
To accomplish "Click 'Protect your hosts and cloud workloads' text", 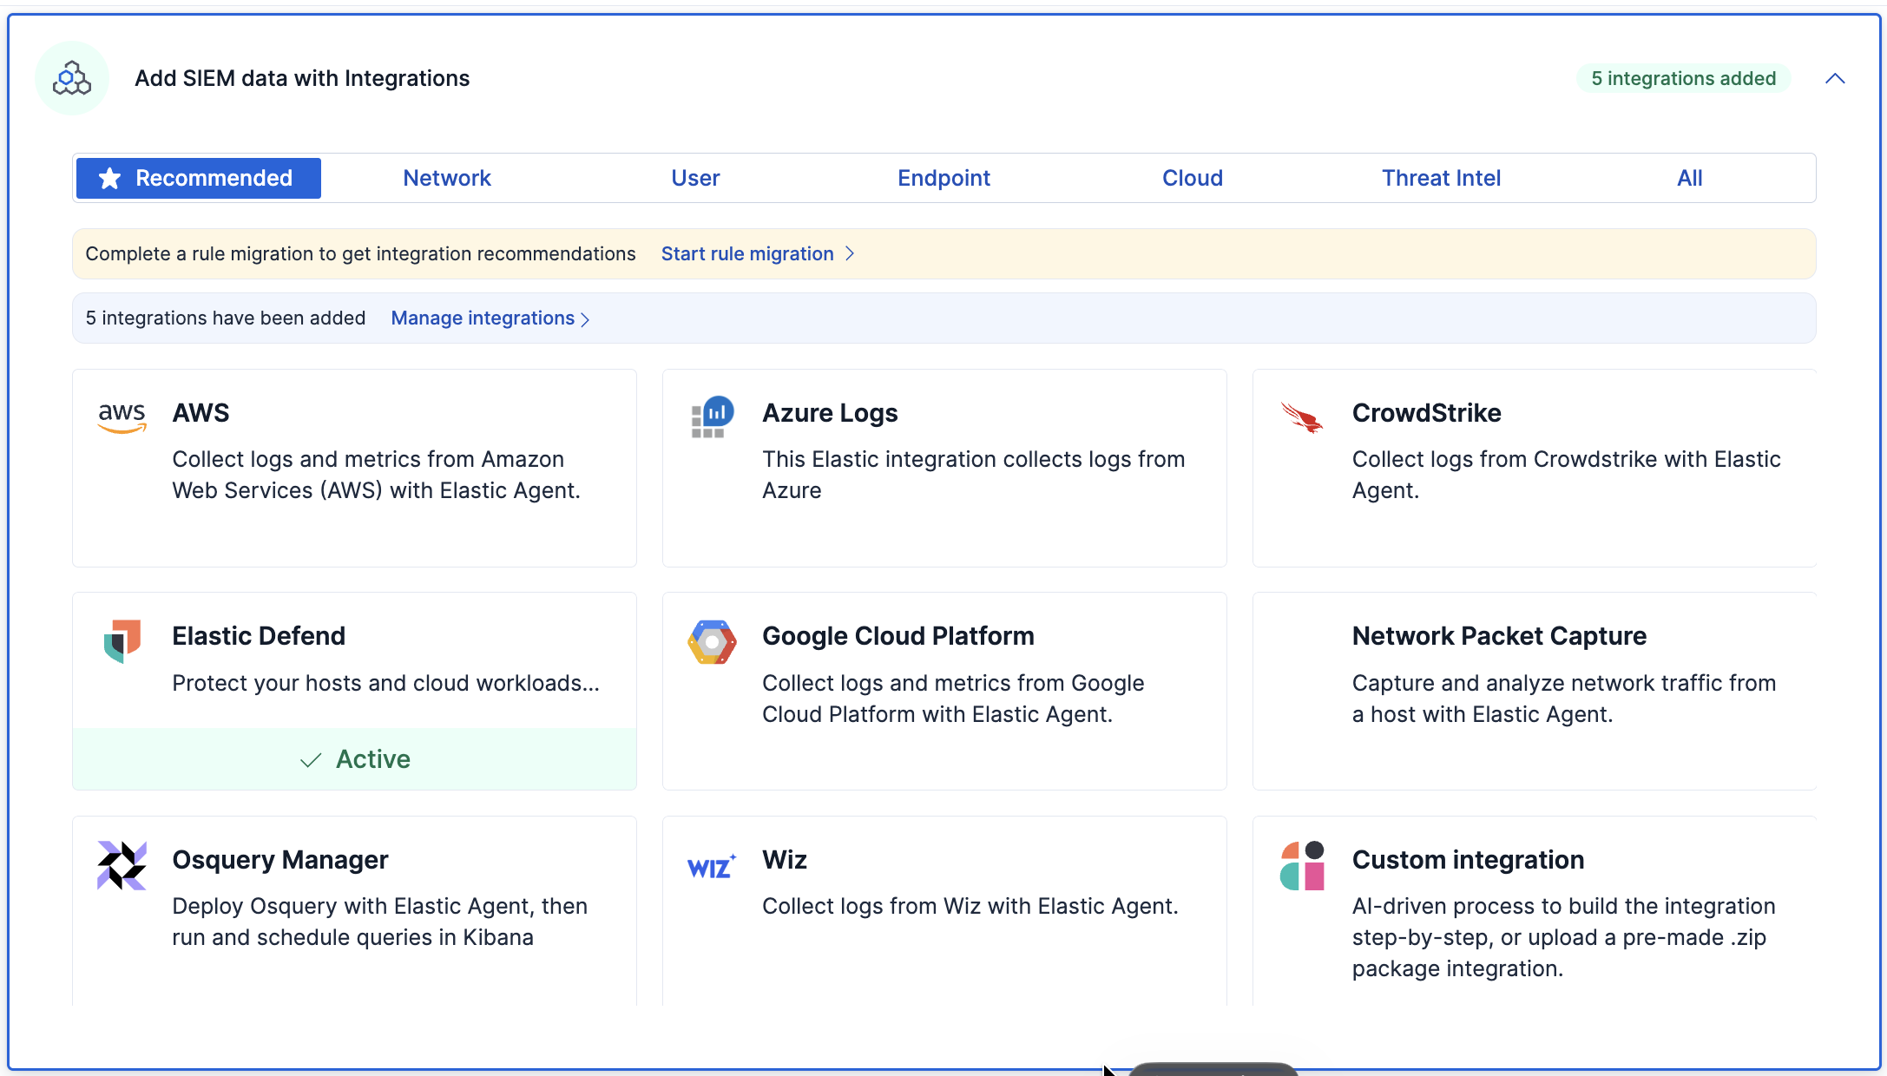I will [x=385, y=683].
